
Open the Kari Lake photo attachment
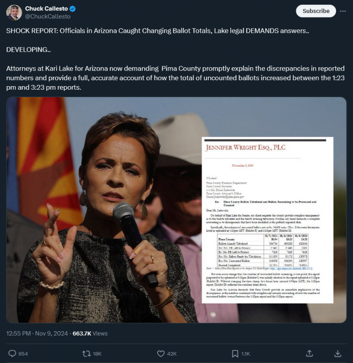(x=104, y=210)
